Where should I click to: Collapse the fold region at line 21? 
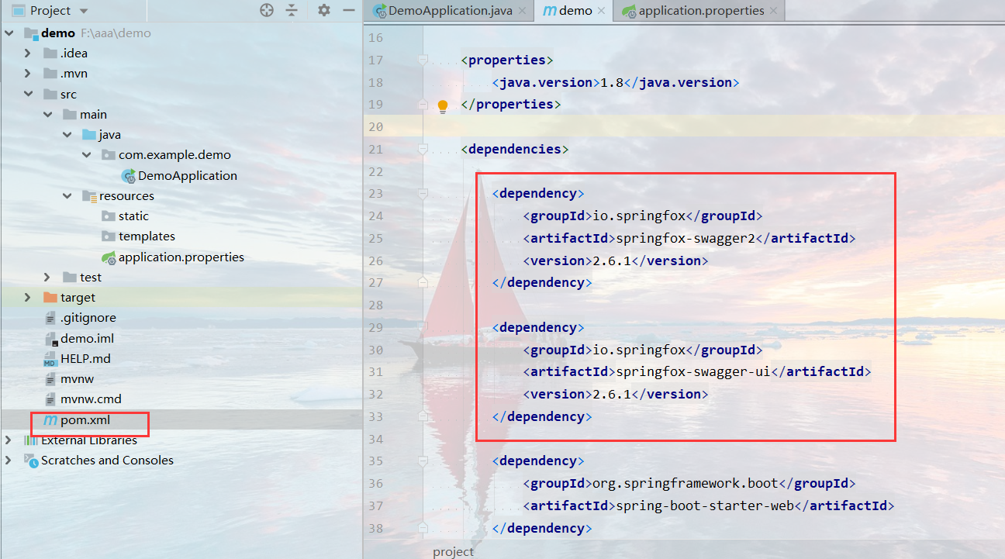422,149
